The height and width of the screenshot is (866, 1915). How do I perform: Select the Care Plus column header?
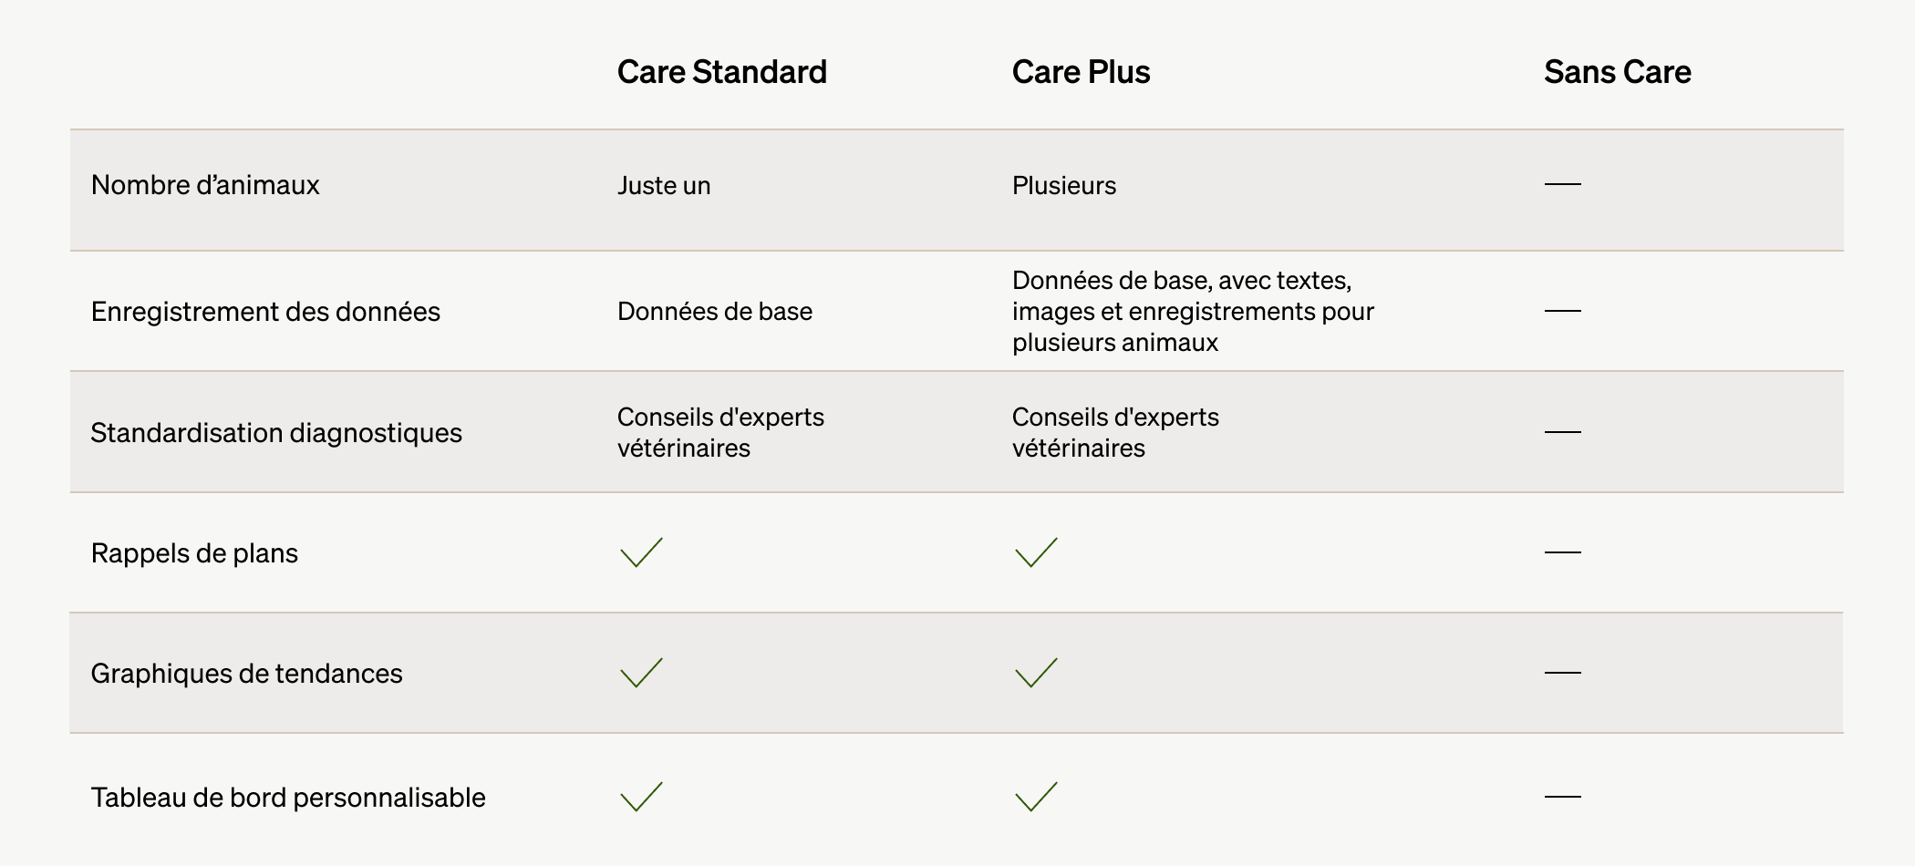tap(1081, 72)
